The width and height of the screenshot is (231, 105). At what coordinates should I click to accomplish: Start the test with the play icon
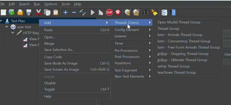tap(92, 12)
